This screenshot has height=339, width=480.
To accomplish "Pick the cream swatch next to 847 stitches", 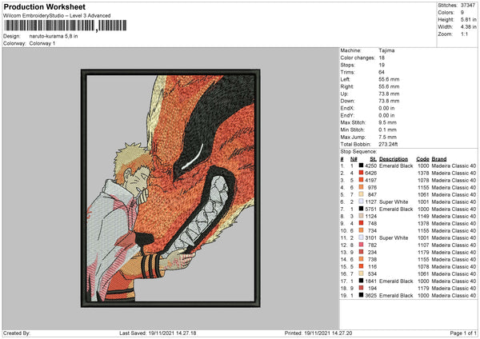I will coord(361,194).
